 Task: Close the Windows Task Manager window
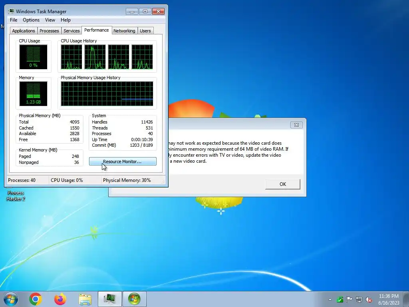pyautogui.click(x=158, y=11)
